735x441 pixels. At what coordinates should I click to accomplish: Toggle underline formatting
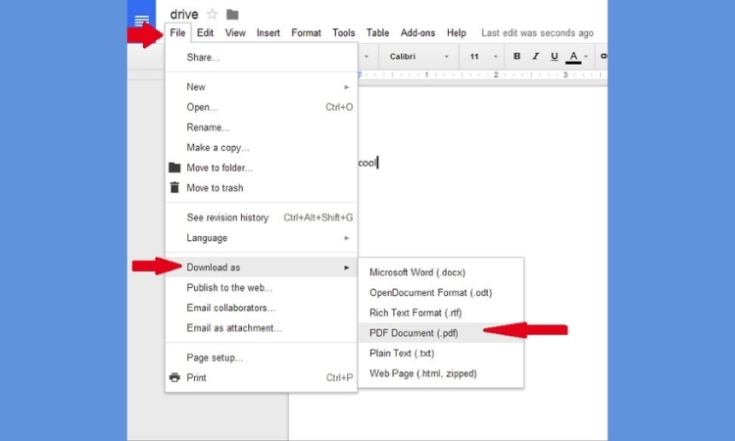click(x=554, y=56)
